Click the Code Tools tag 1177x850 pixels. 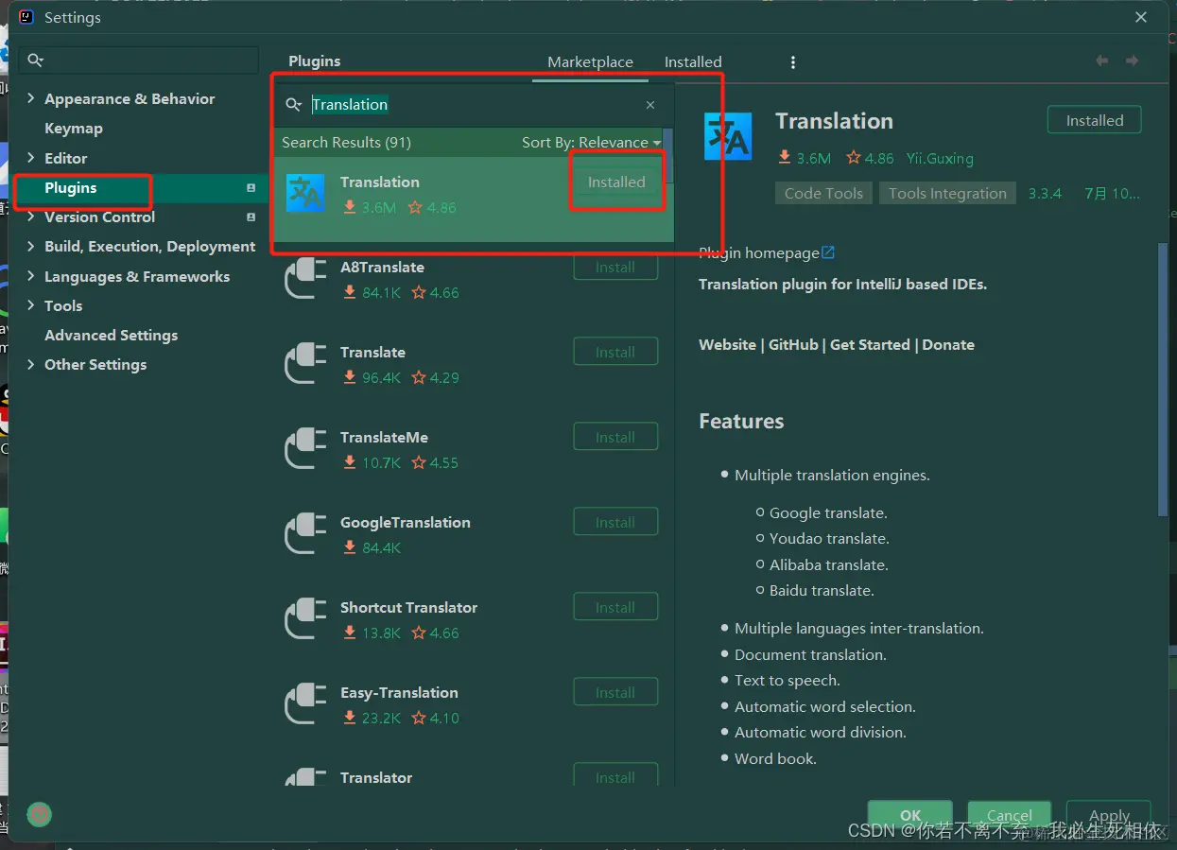[823, 194]
